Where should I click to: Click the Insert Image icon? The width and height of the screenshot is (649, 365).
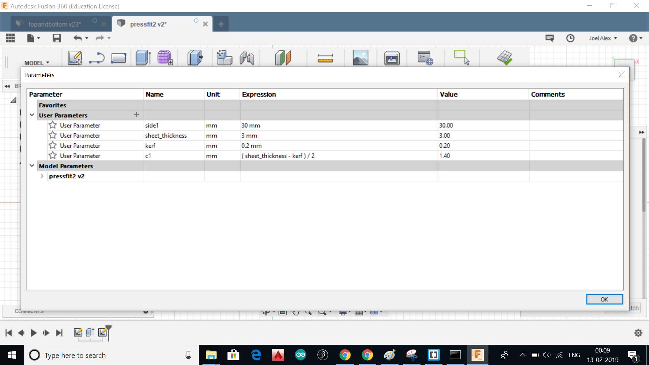pyautogui.click(x=360, y=57)
